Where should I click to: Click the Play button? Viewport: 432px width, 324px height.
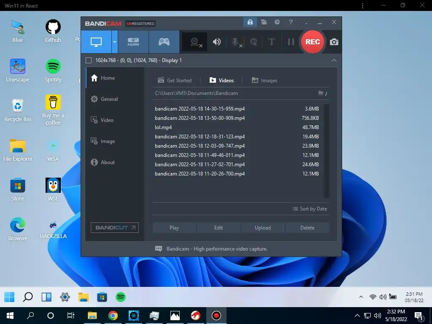[x=174, y=228]
